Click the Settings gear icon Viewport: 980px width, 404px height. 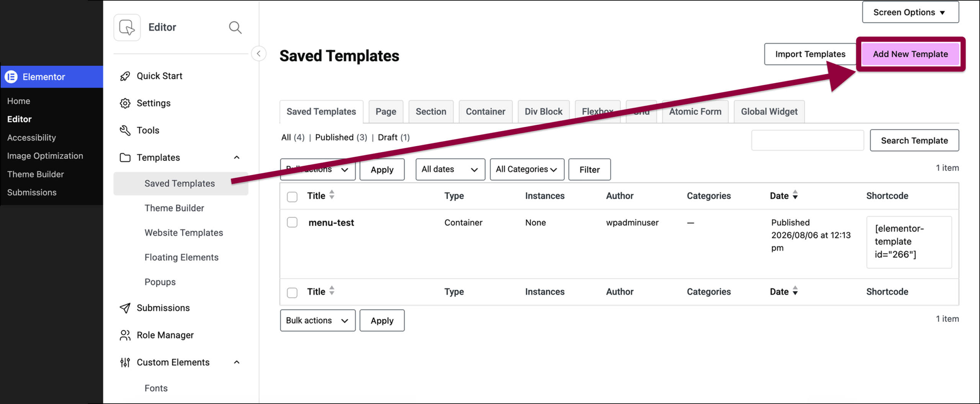click(x=125, y=103)
